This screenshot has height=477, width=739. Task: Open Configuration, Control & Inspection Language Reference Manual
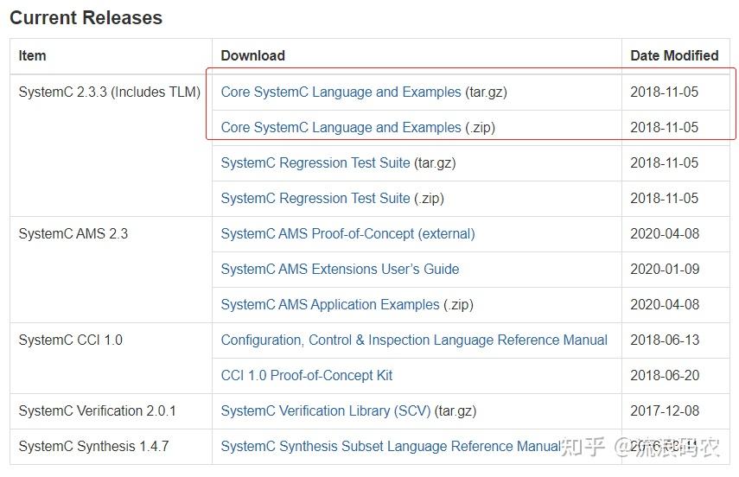(414, 340)
